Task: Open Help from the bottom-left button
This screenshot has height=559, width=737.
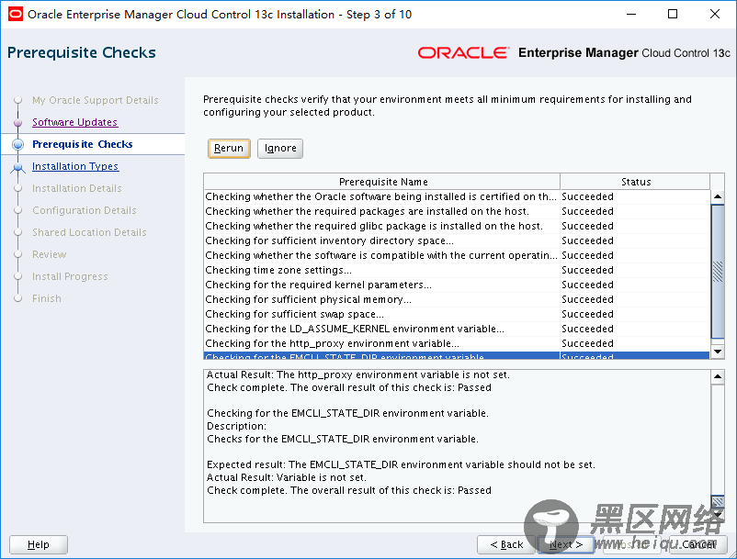Action: point(39,544)
